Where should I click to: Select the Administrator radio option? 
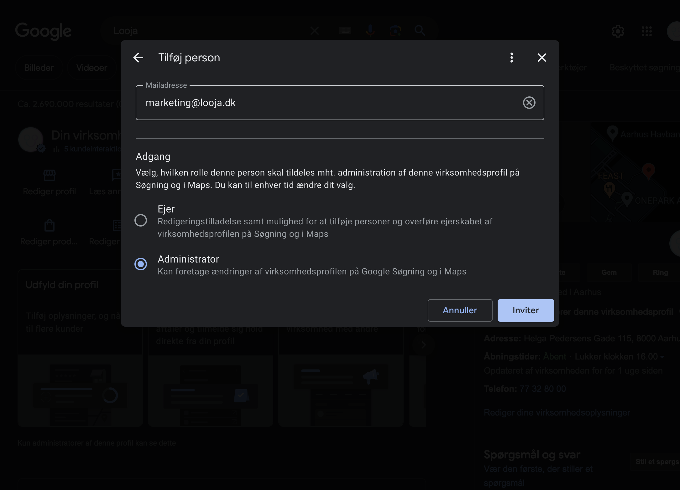coord(141,264)
